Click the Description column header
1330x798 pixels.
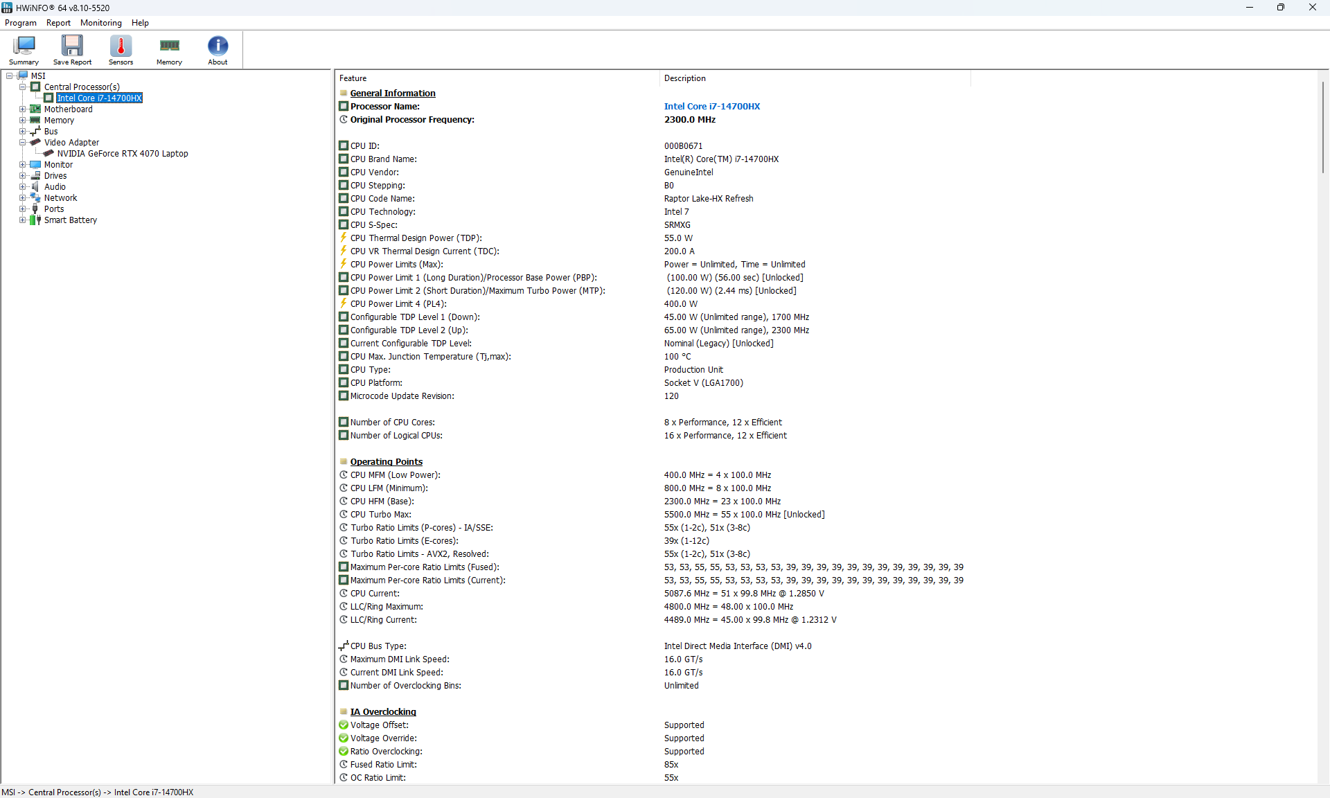point(684,78)
